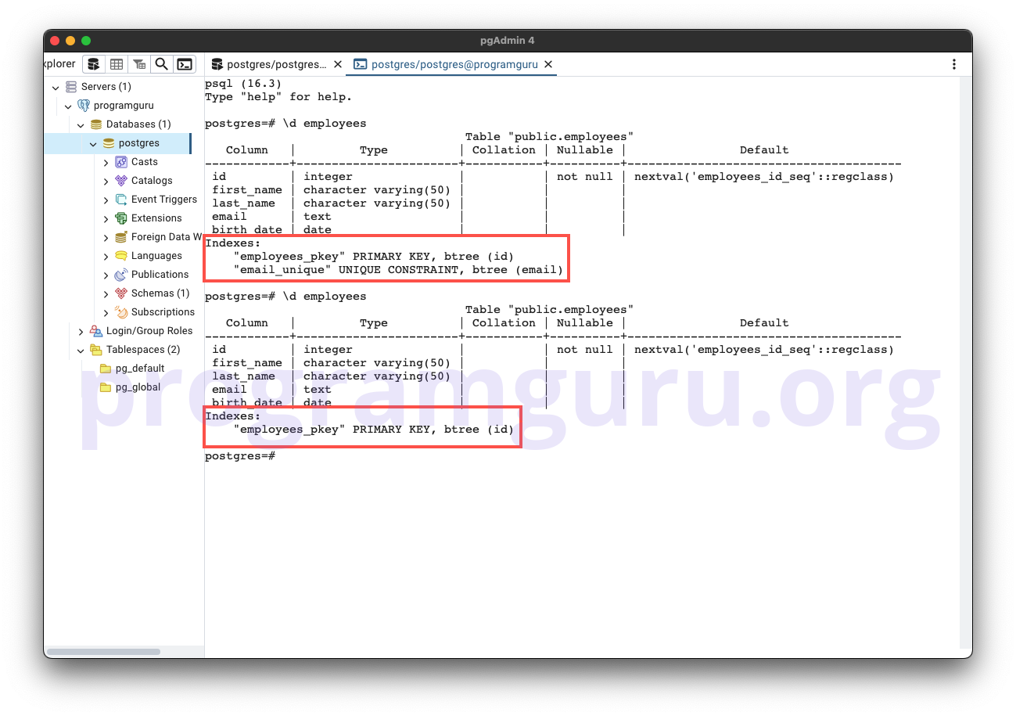The width and height of the screenshot is (1016, 716).
Task: Expand the Publications node
Action: 106,275
